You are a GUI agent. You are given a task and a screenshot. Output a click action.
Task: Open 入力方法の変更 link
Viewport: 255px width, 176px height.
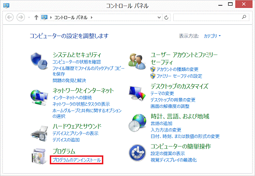click(166, 130)
